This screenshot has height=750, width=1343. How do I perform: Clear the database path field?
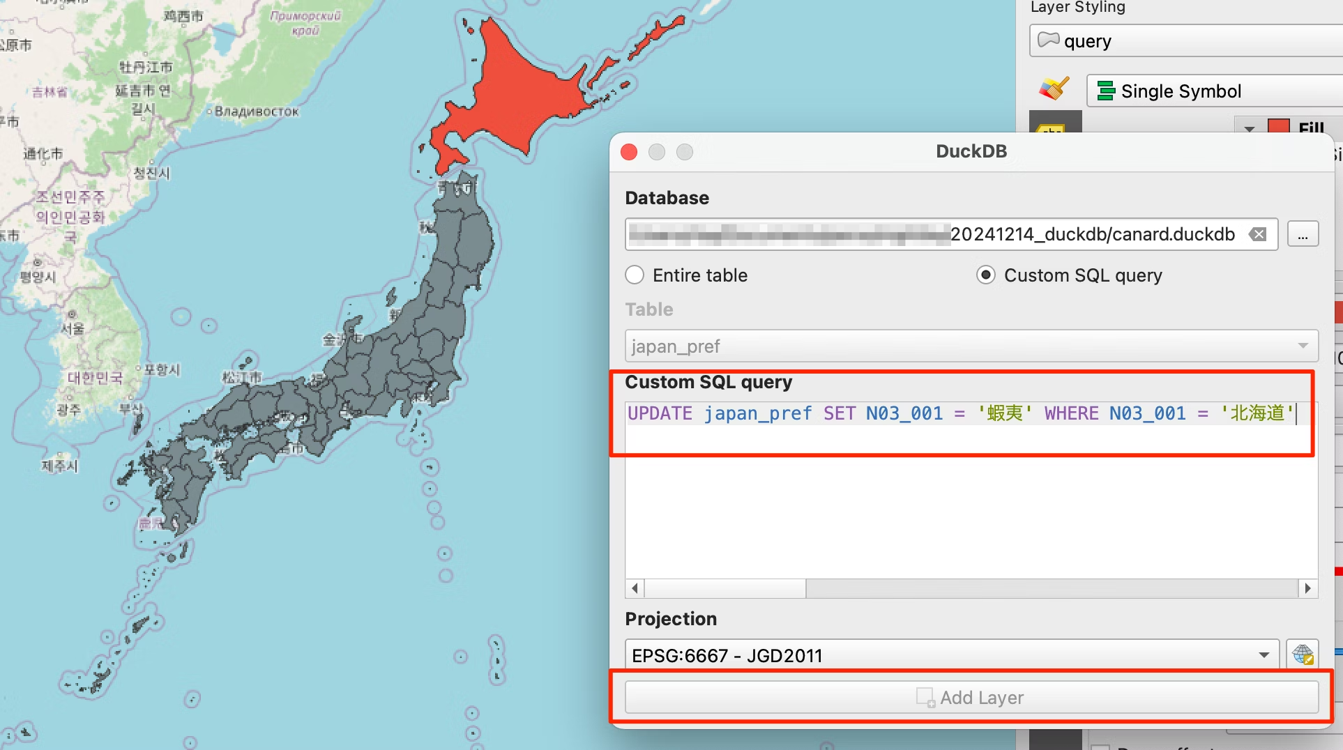click(x=1258, y=235)
